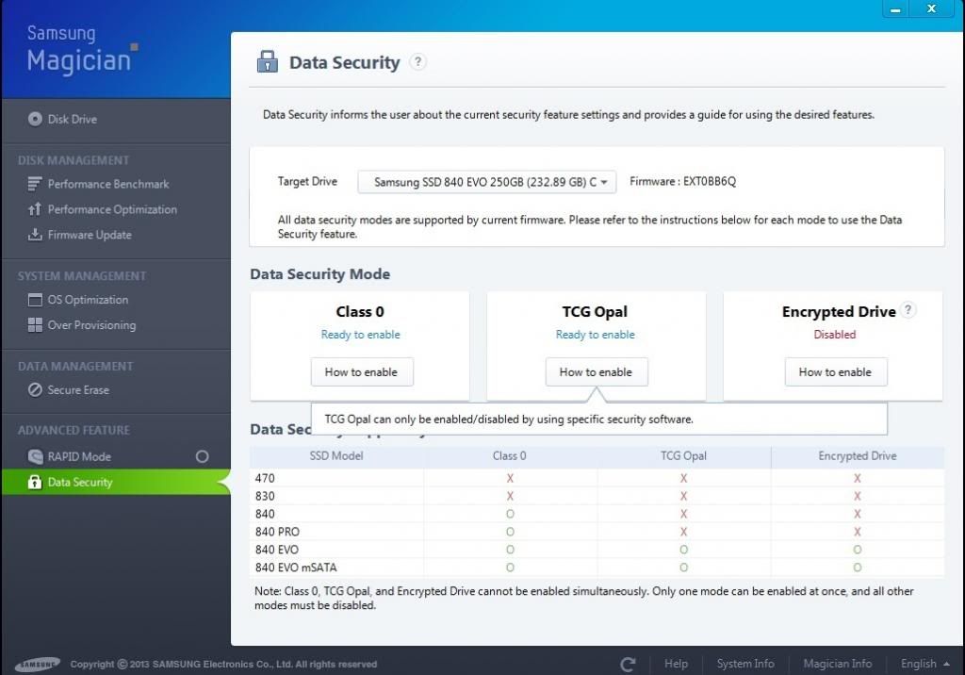This screenshot has height=675, width=965.
Task: Click the Samsung Magician logo title
Action: (81, 49)
